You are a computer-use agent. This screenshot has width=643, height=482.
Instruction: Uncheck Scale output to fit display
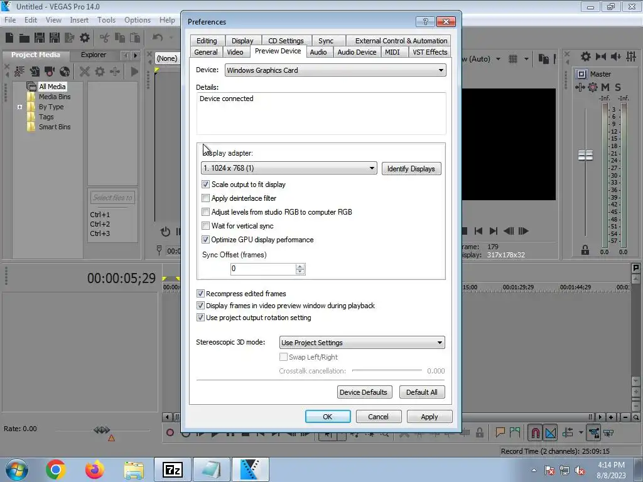coord(205,185)
